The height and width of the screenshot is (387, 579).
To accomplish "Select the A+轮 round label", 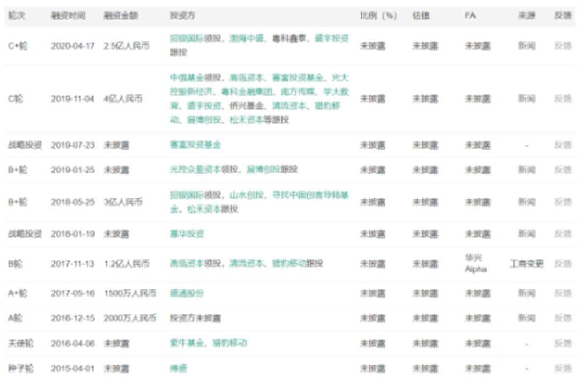I will tap(17, 293).
